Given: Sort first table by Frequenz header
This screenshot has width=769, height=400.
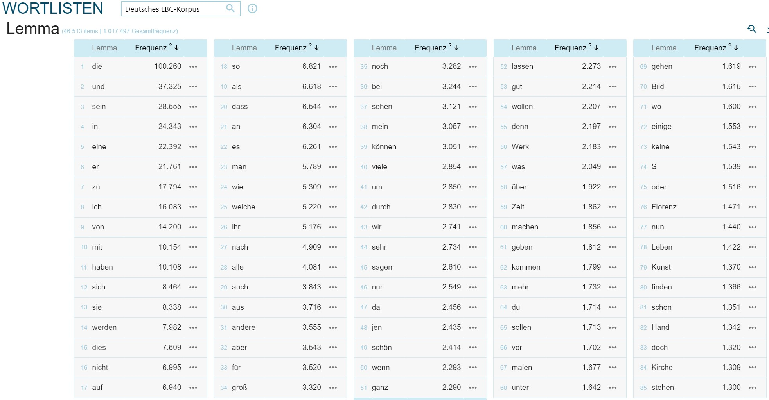Looking at the screenshot, I should coord(157,48).
